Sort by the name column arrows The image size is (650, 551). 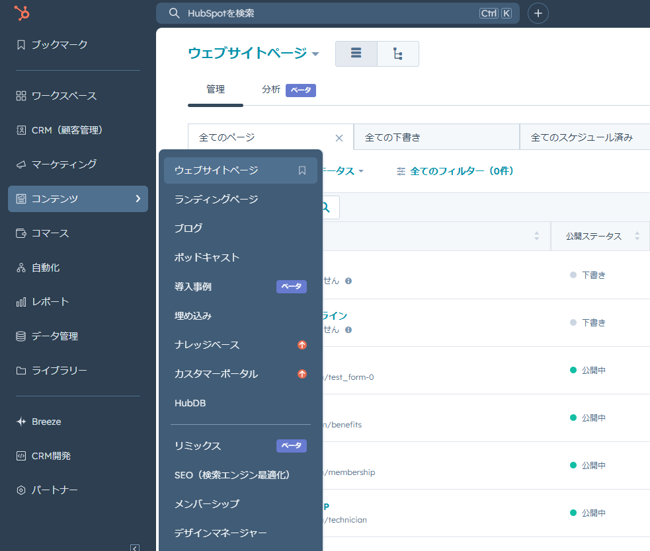tap(537, 236)
